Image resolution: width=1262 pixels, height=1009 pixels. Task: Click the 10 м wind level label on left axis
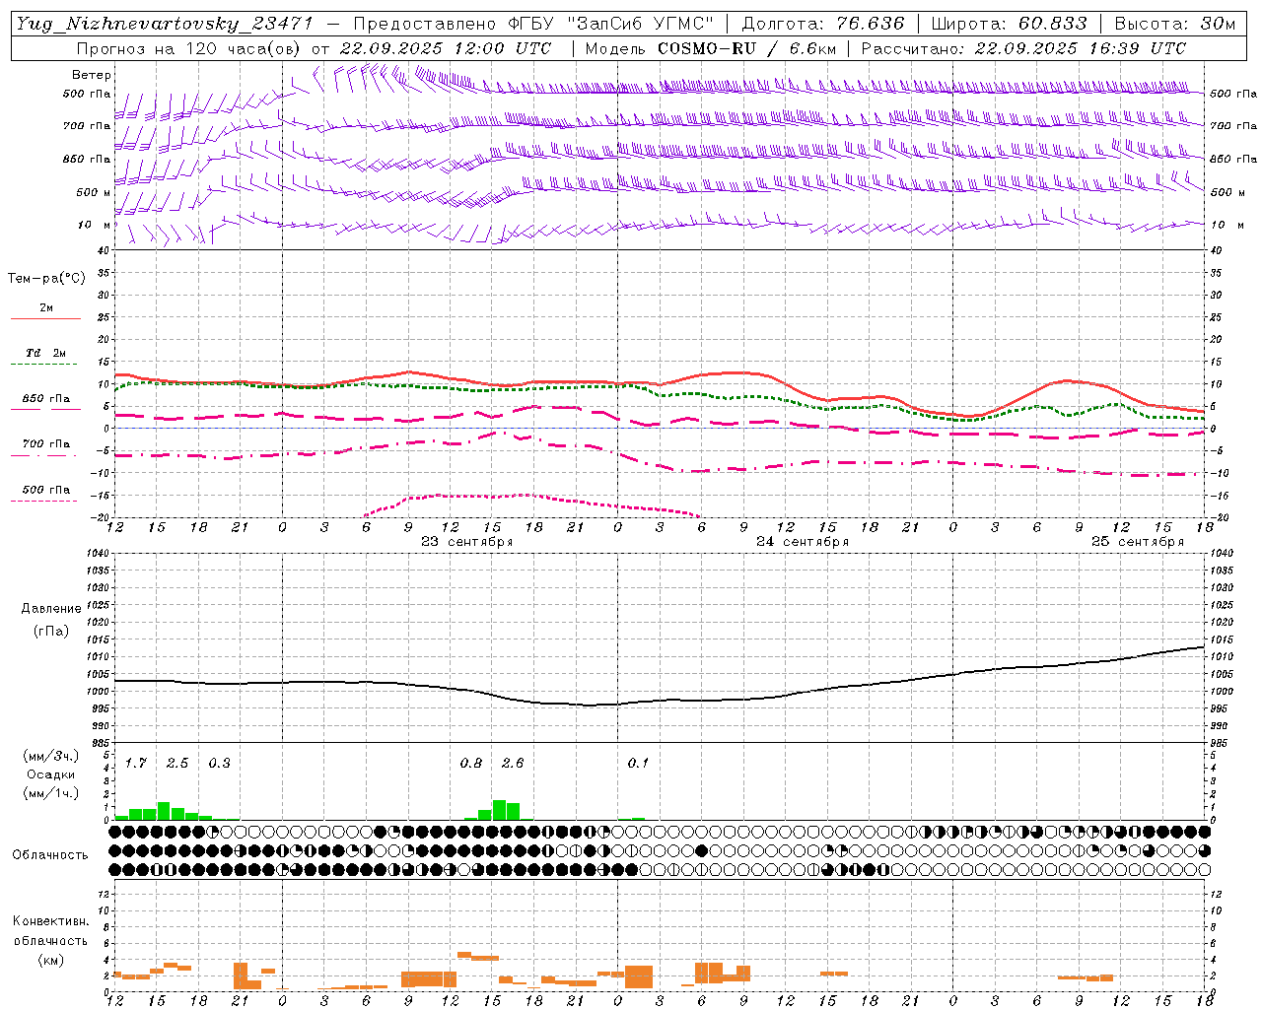click(95, 225)
